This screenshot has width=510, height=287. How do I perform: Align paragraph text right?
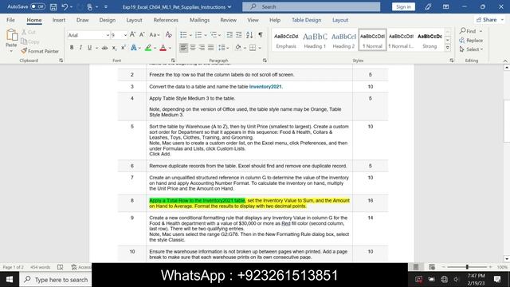click(x=202, y=48)
